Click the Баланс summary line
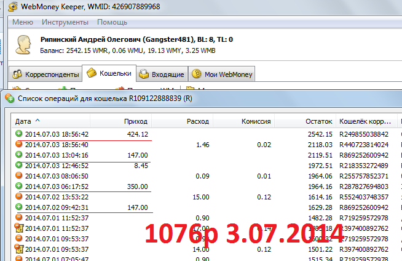Screen dimensions: 402x261 coord(128,50)
